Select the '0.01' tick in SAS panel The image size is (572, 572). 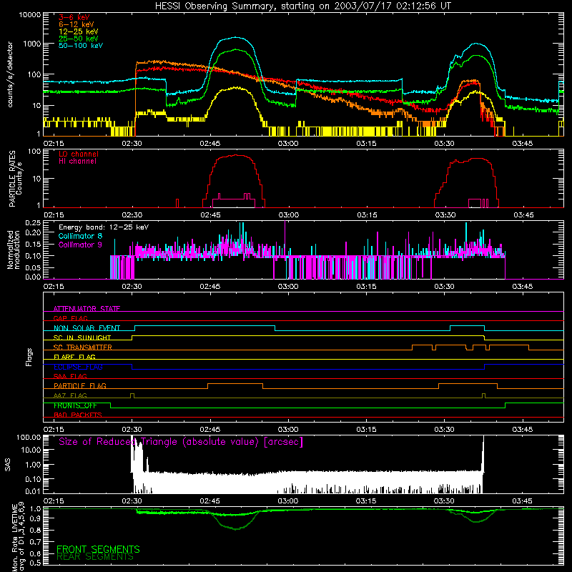point(33,491)
